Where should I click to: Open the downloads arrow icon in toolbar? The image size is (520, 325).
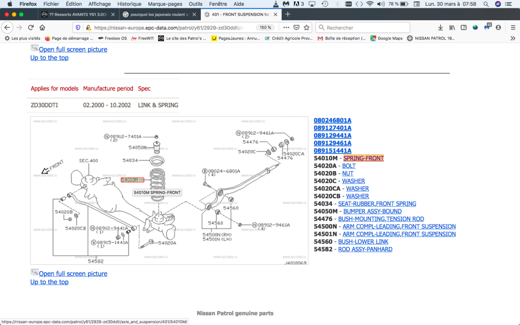pos(440,27)
